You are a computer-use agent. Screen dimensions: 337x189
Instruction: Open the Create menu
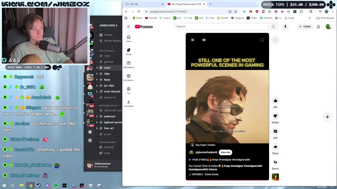(x=305, y=27)
